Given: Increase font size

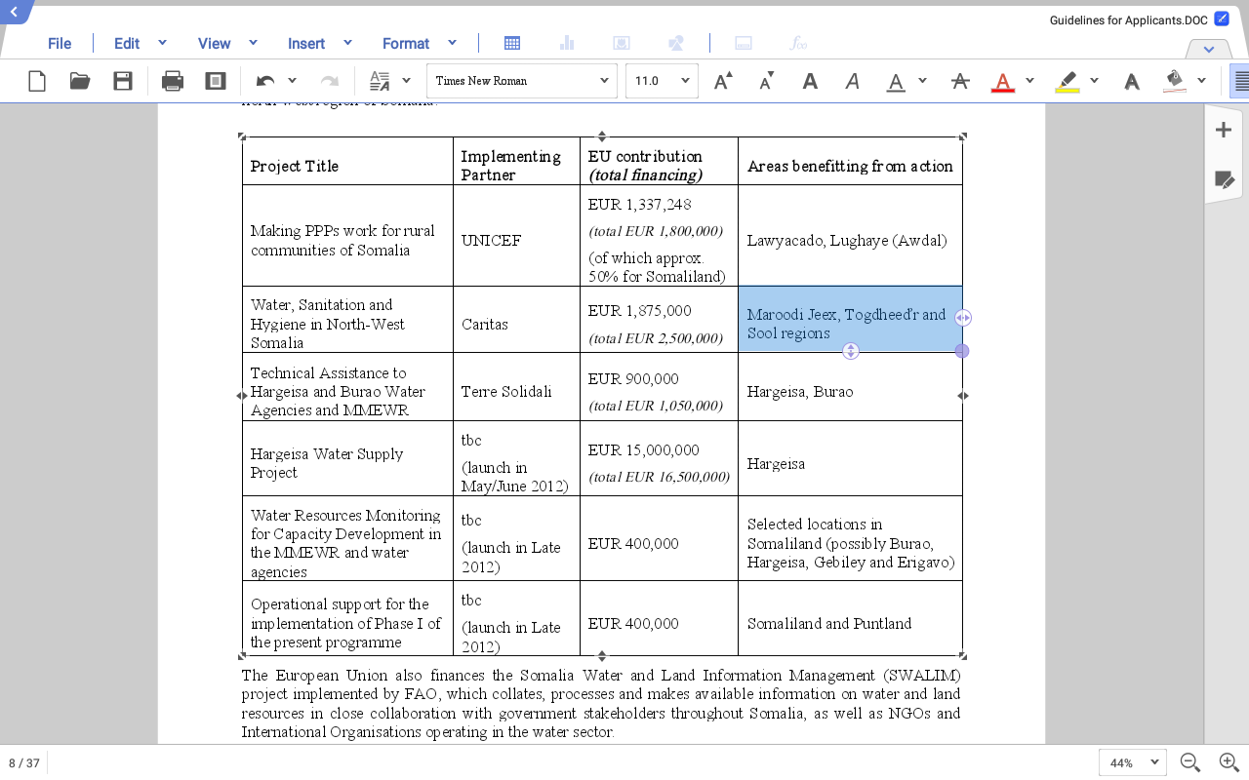Looking at the screenshot, I should coord(723,81).
